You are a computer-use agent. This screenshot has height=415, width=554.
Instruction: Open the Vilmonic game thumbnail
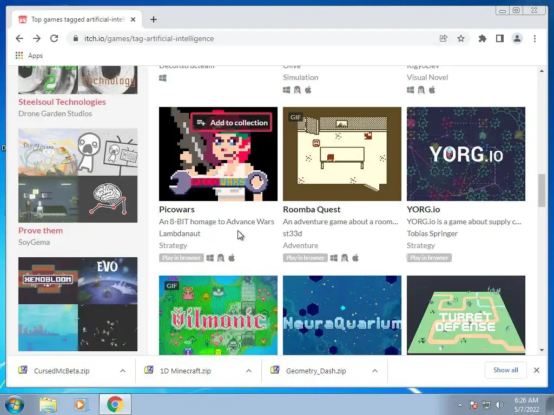pos(219,315)
